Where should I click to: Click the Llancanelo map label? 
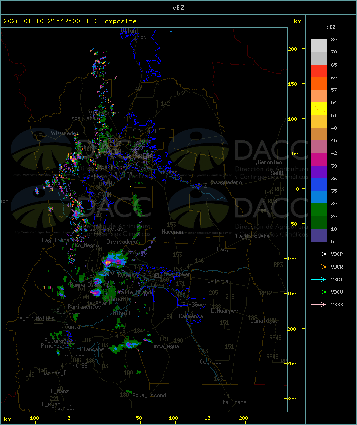(x=95, y=349)
